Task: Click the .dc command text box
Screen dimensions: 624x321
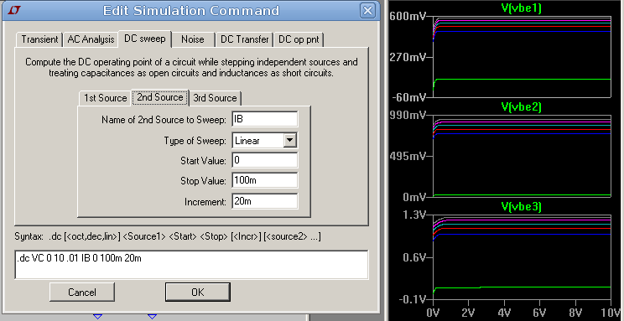Action: click(191, 265)
